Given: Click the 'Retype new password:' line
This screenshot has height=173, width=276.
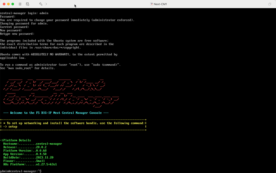Looking at the screenshot, I should [x=17, y=34].
